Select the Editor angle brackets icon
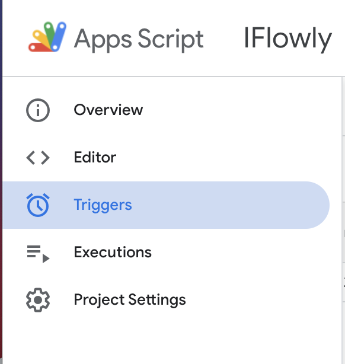 (38, 158)
